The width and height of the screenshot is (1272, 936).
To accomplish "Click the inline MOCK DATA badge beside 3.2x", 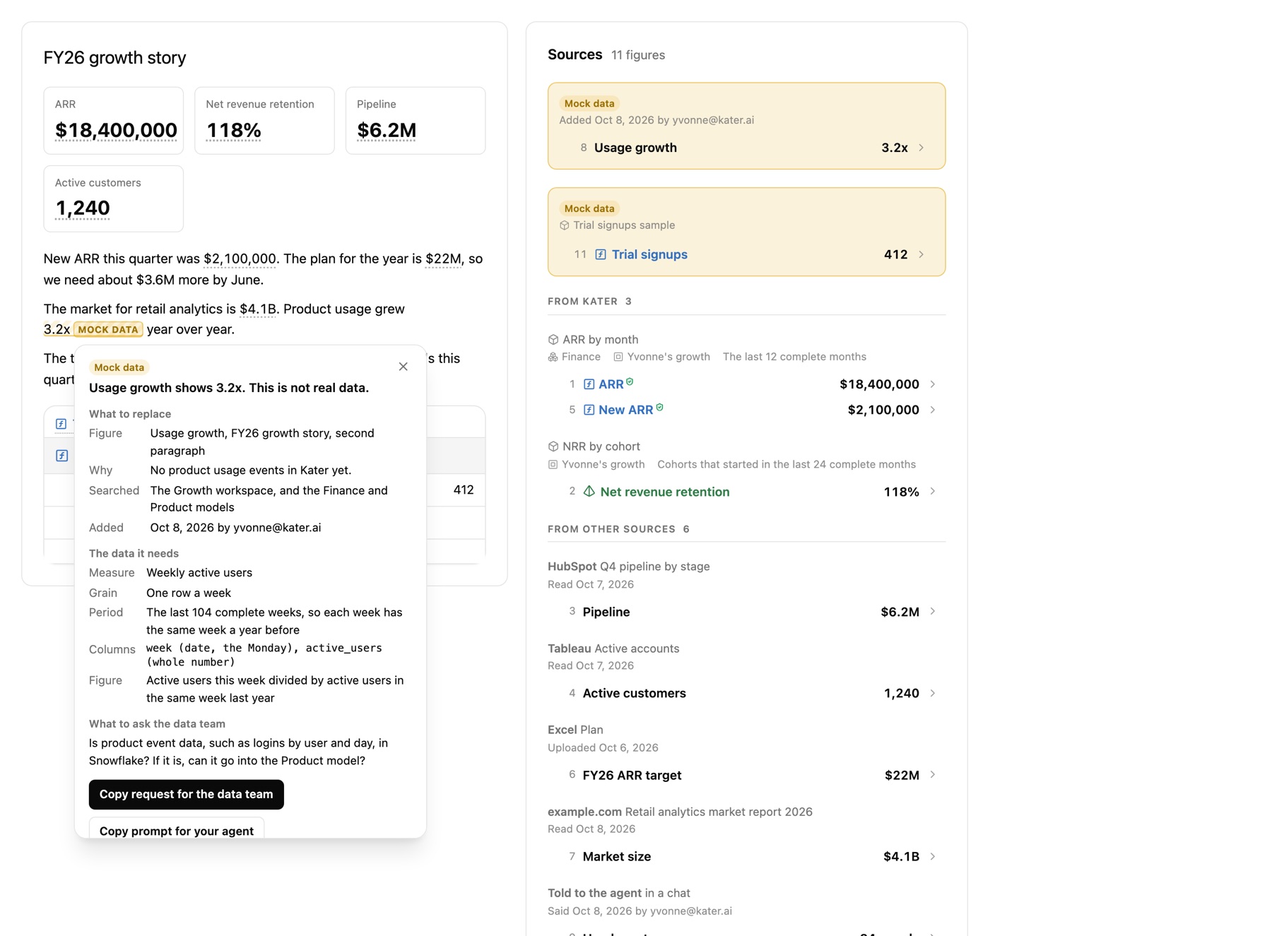I will click(108, 330).
